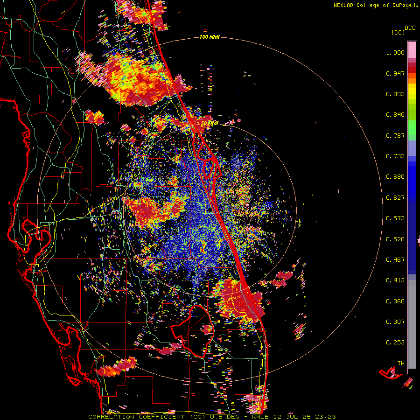Click the 50 NMI range ring label
The width and height of the screenshot is (420, 420).
[x=210, y=124]
